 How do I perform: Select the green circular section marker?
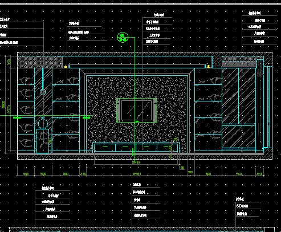[x=123, y=37]
